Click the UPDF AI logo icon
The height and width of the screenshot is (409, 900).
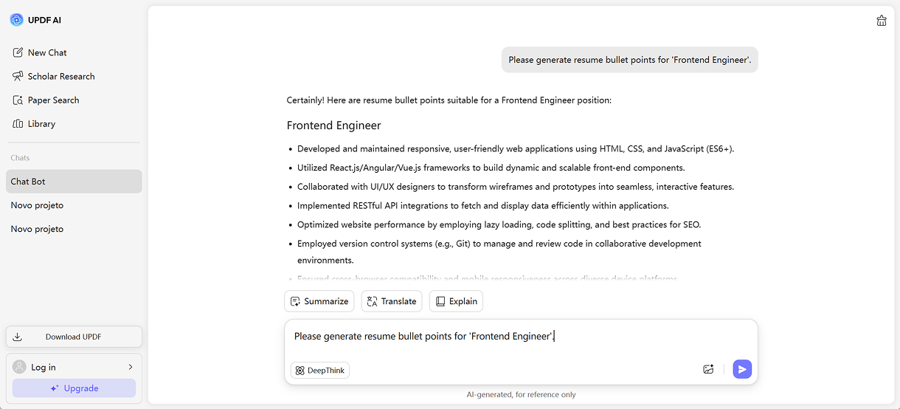coord(16,20)
